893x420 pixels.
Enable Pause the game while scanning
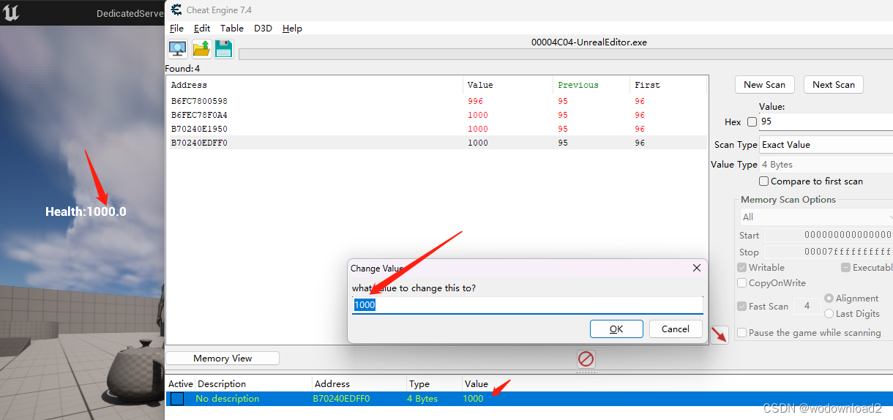point(742,333)
